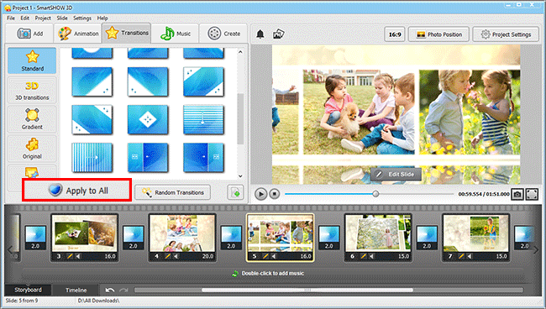Screen dimensions: 546x309
Task: Click the edit pencil icon on slide 4
Action: coord(167,256)
